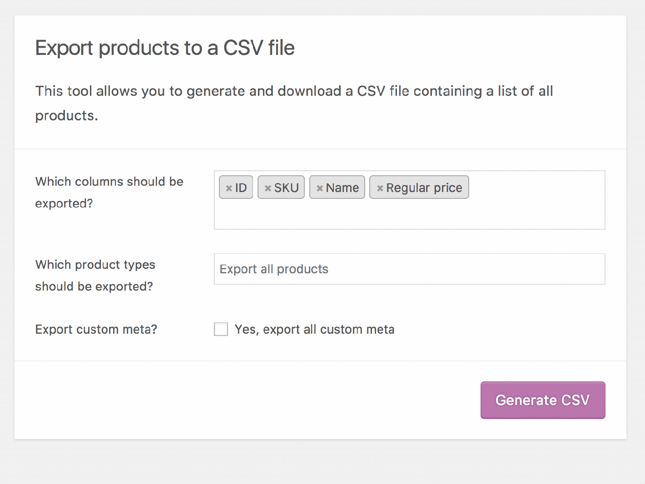The height and width of the screenshot is (484, 645).
Task: Click the ID tag label text
Action: tap(241, 188)
